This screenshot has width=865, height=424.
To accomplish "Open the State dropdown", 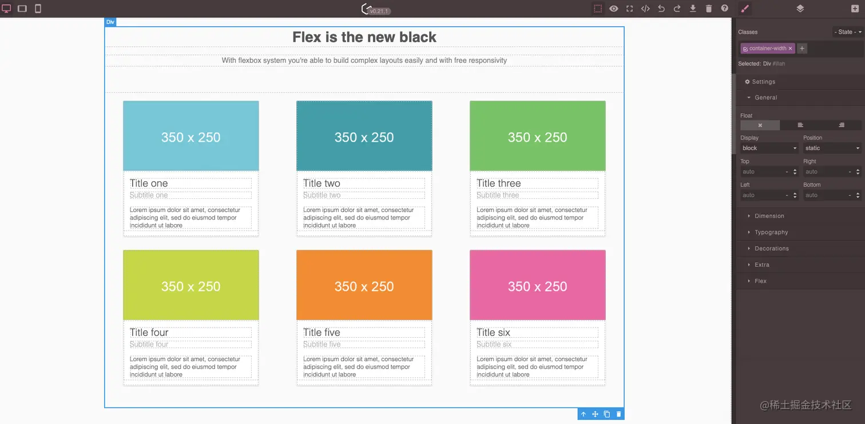I will coord(847,32).
